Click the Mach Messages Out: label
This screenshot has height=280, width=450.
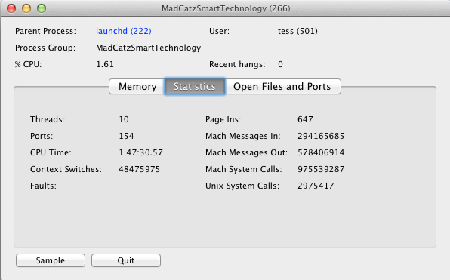(x=247, y=152)
